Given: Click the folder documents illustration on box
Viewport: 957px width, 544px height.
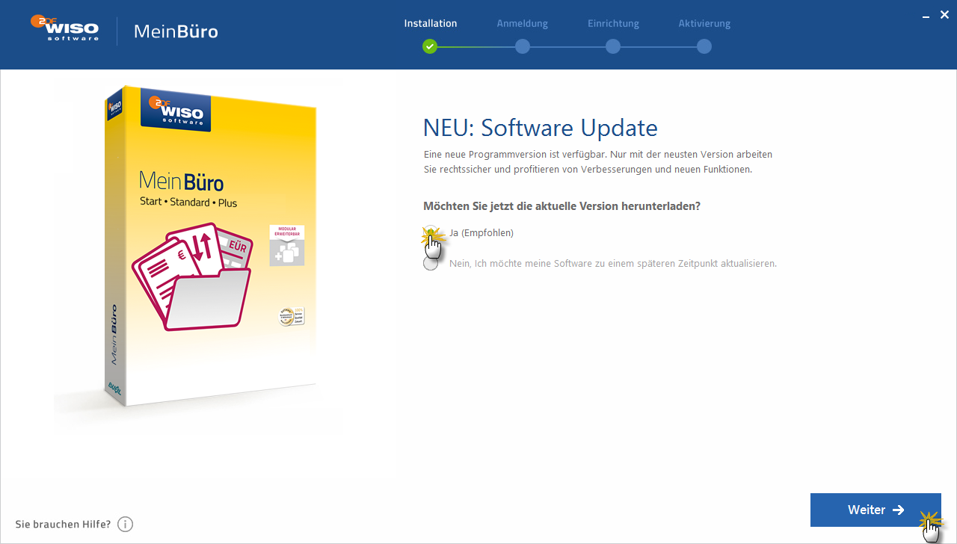Looking at the screenshot, I should tap(191, 276).
